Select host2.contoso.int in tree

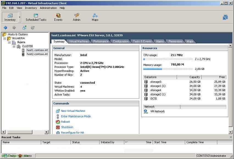37,54
